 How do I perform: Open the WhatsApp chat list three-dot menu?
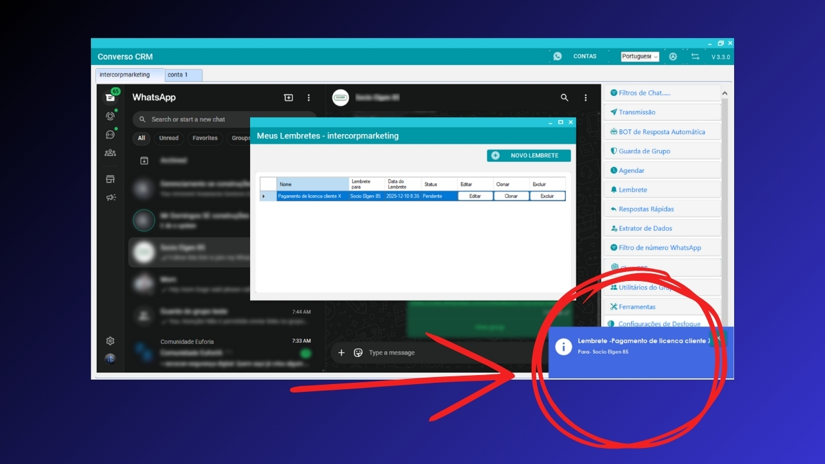[309, 97]
